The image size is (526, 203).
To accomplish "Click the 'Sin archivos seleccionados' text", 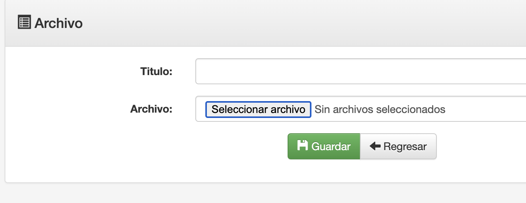I will 380,110.
